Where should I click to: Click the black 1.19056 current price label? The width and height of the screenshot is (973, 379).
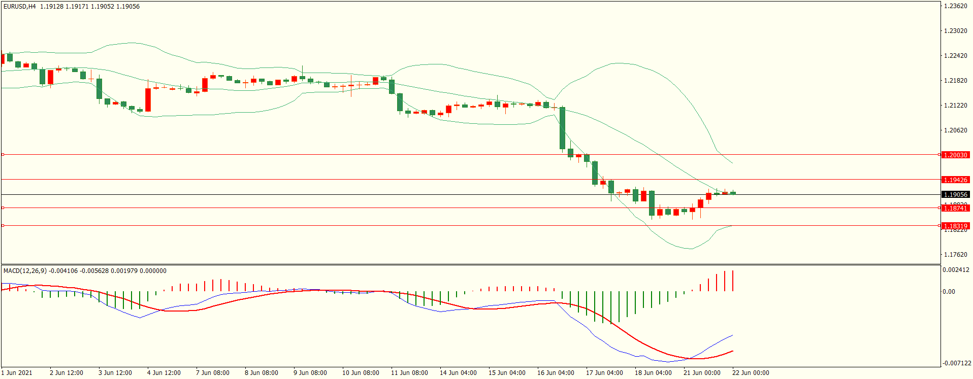(955, 194)
